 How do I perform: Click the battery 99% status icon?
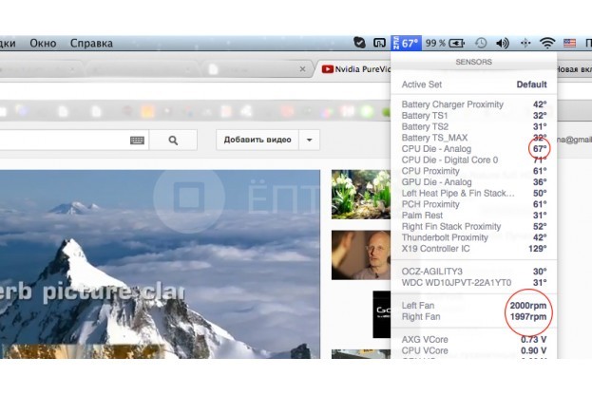coord(445,43)
